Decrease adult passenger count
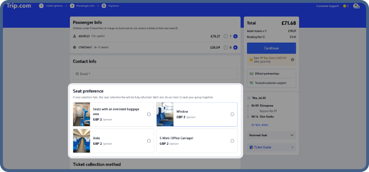 point(226,36)
